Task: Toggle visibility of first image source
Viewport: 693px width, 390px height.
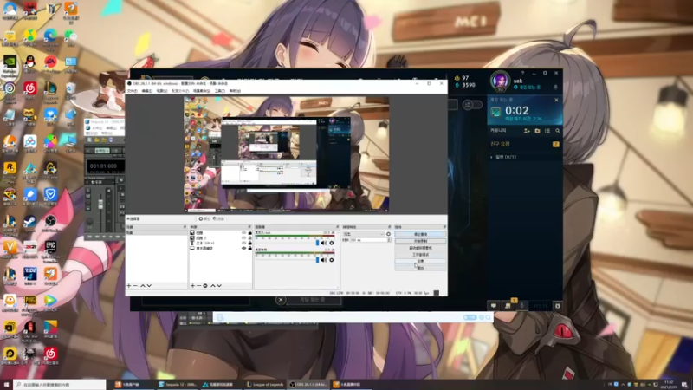Action: pos(243,232)
